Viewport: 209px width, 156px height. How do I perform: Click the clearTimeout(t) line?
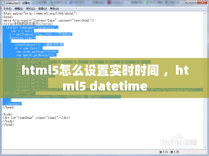coord(39,45)
